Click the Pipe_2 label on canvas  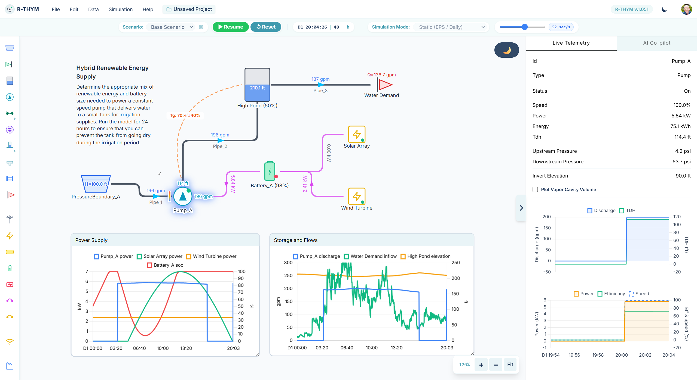tap(220, 146)
